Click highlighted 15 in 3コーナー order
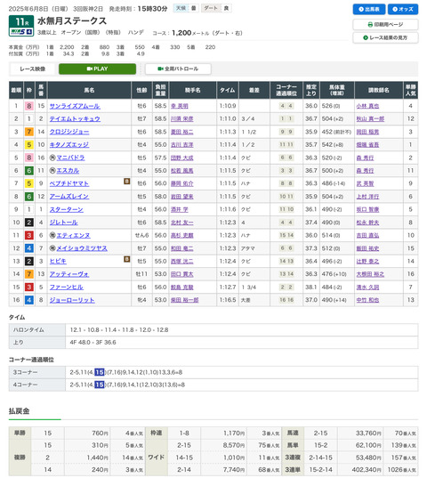Screen dimensions: 427x478 coord(100,372)
